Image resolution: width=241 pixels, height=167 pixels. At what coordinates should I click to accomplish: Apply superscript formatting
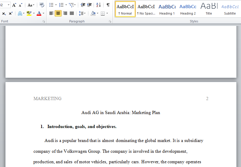coord(10,13)
